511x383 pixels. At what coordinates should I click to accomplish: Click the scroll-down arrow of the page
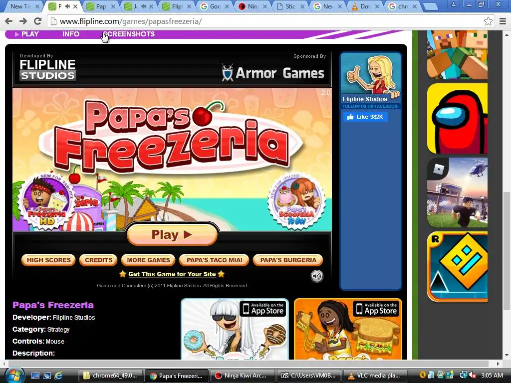point(507,355)
